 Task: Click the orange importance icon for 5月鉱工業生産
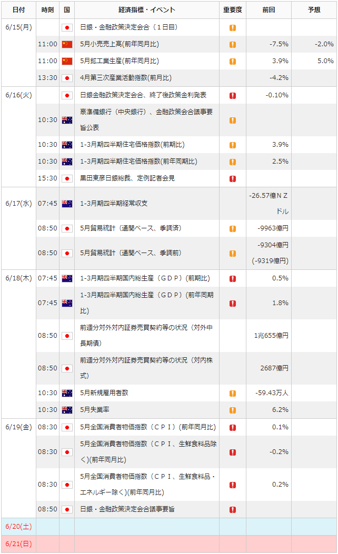coord(233,62)
